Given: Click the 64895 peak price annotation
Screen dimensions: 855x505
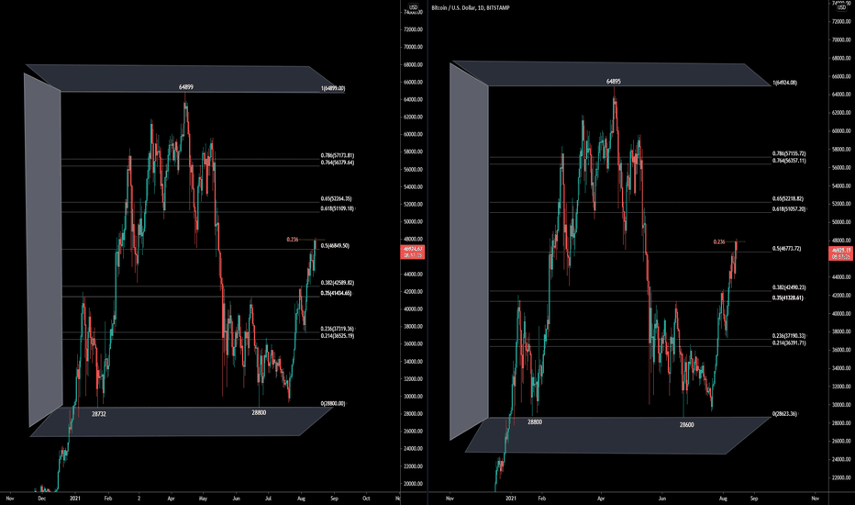Looking at the screenshot, I should (x=614, y=82).
